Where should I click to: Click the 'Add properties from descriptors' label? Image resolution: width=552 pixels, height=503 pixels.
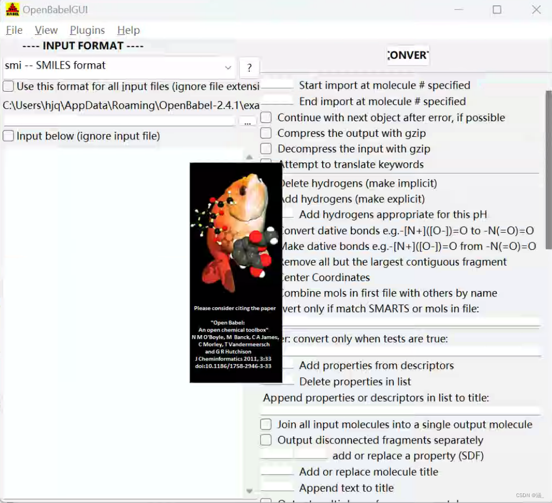point(376,366)
